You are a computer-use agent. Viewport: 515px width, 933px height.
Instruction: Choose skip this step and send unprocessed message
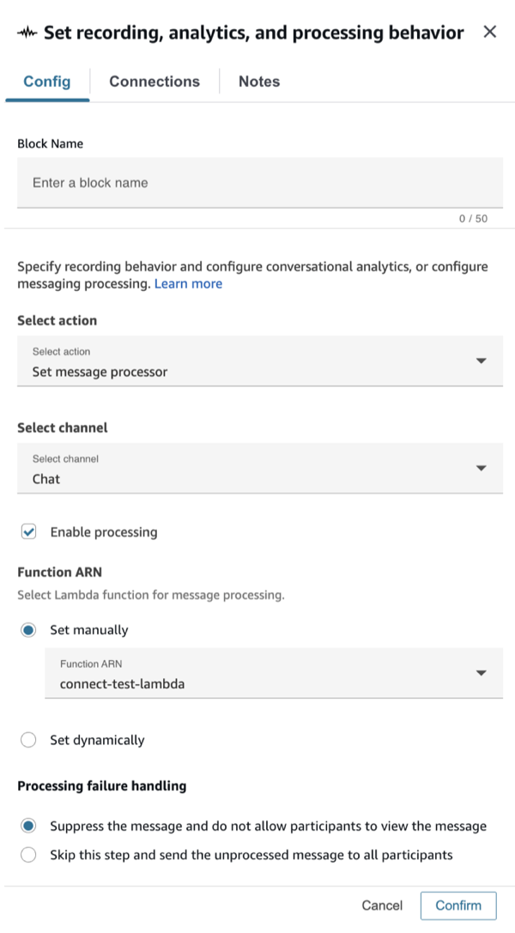(x=27, y=855)
